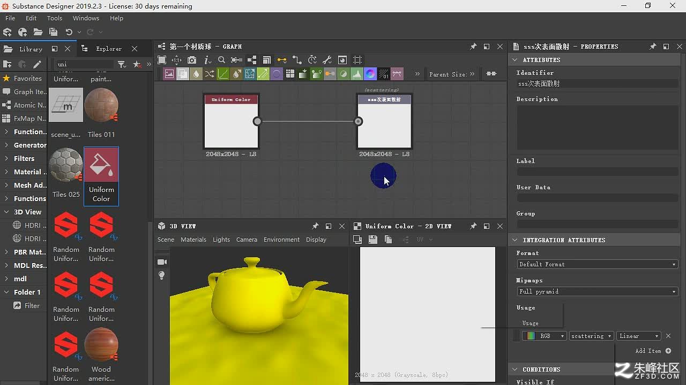Viewport: 686px width, 385px height.
Task: Add the Pixel Processor node (01 icon)
Action: pos(384,74)
